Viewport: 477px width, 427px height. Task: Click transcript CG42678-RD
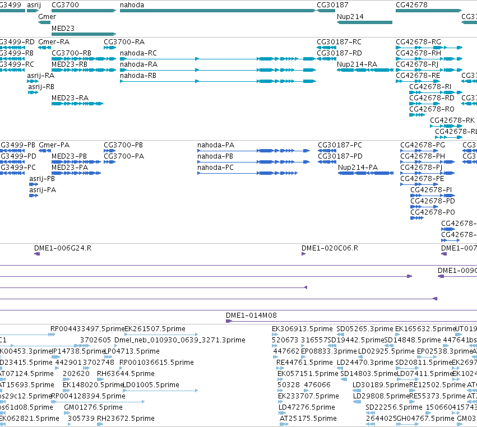pyautogui.click(x=424, y=104)
